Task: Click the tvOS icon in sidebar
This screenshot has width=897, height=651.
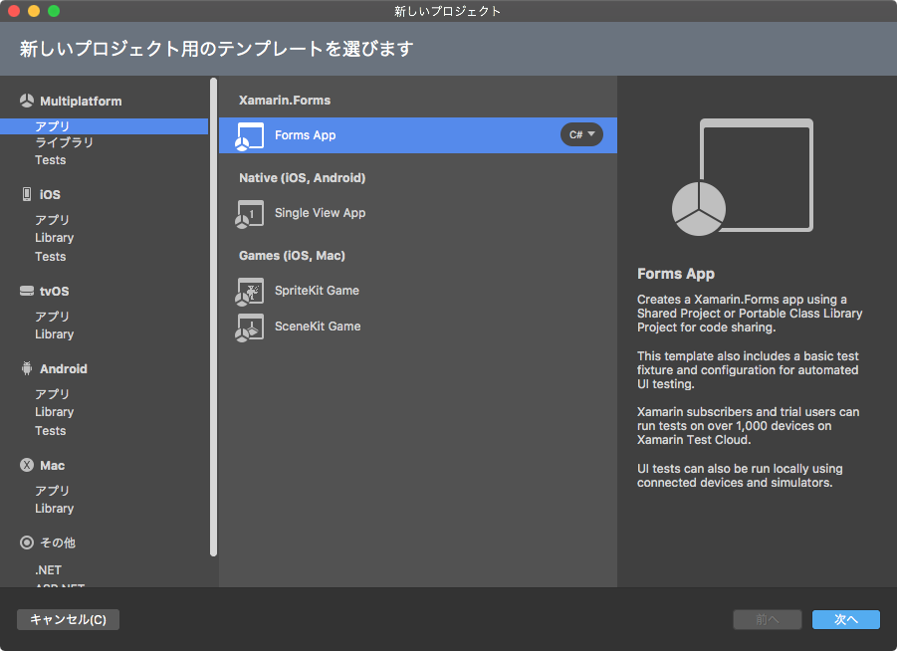Action: (x=25, y=290)
